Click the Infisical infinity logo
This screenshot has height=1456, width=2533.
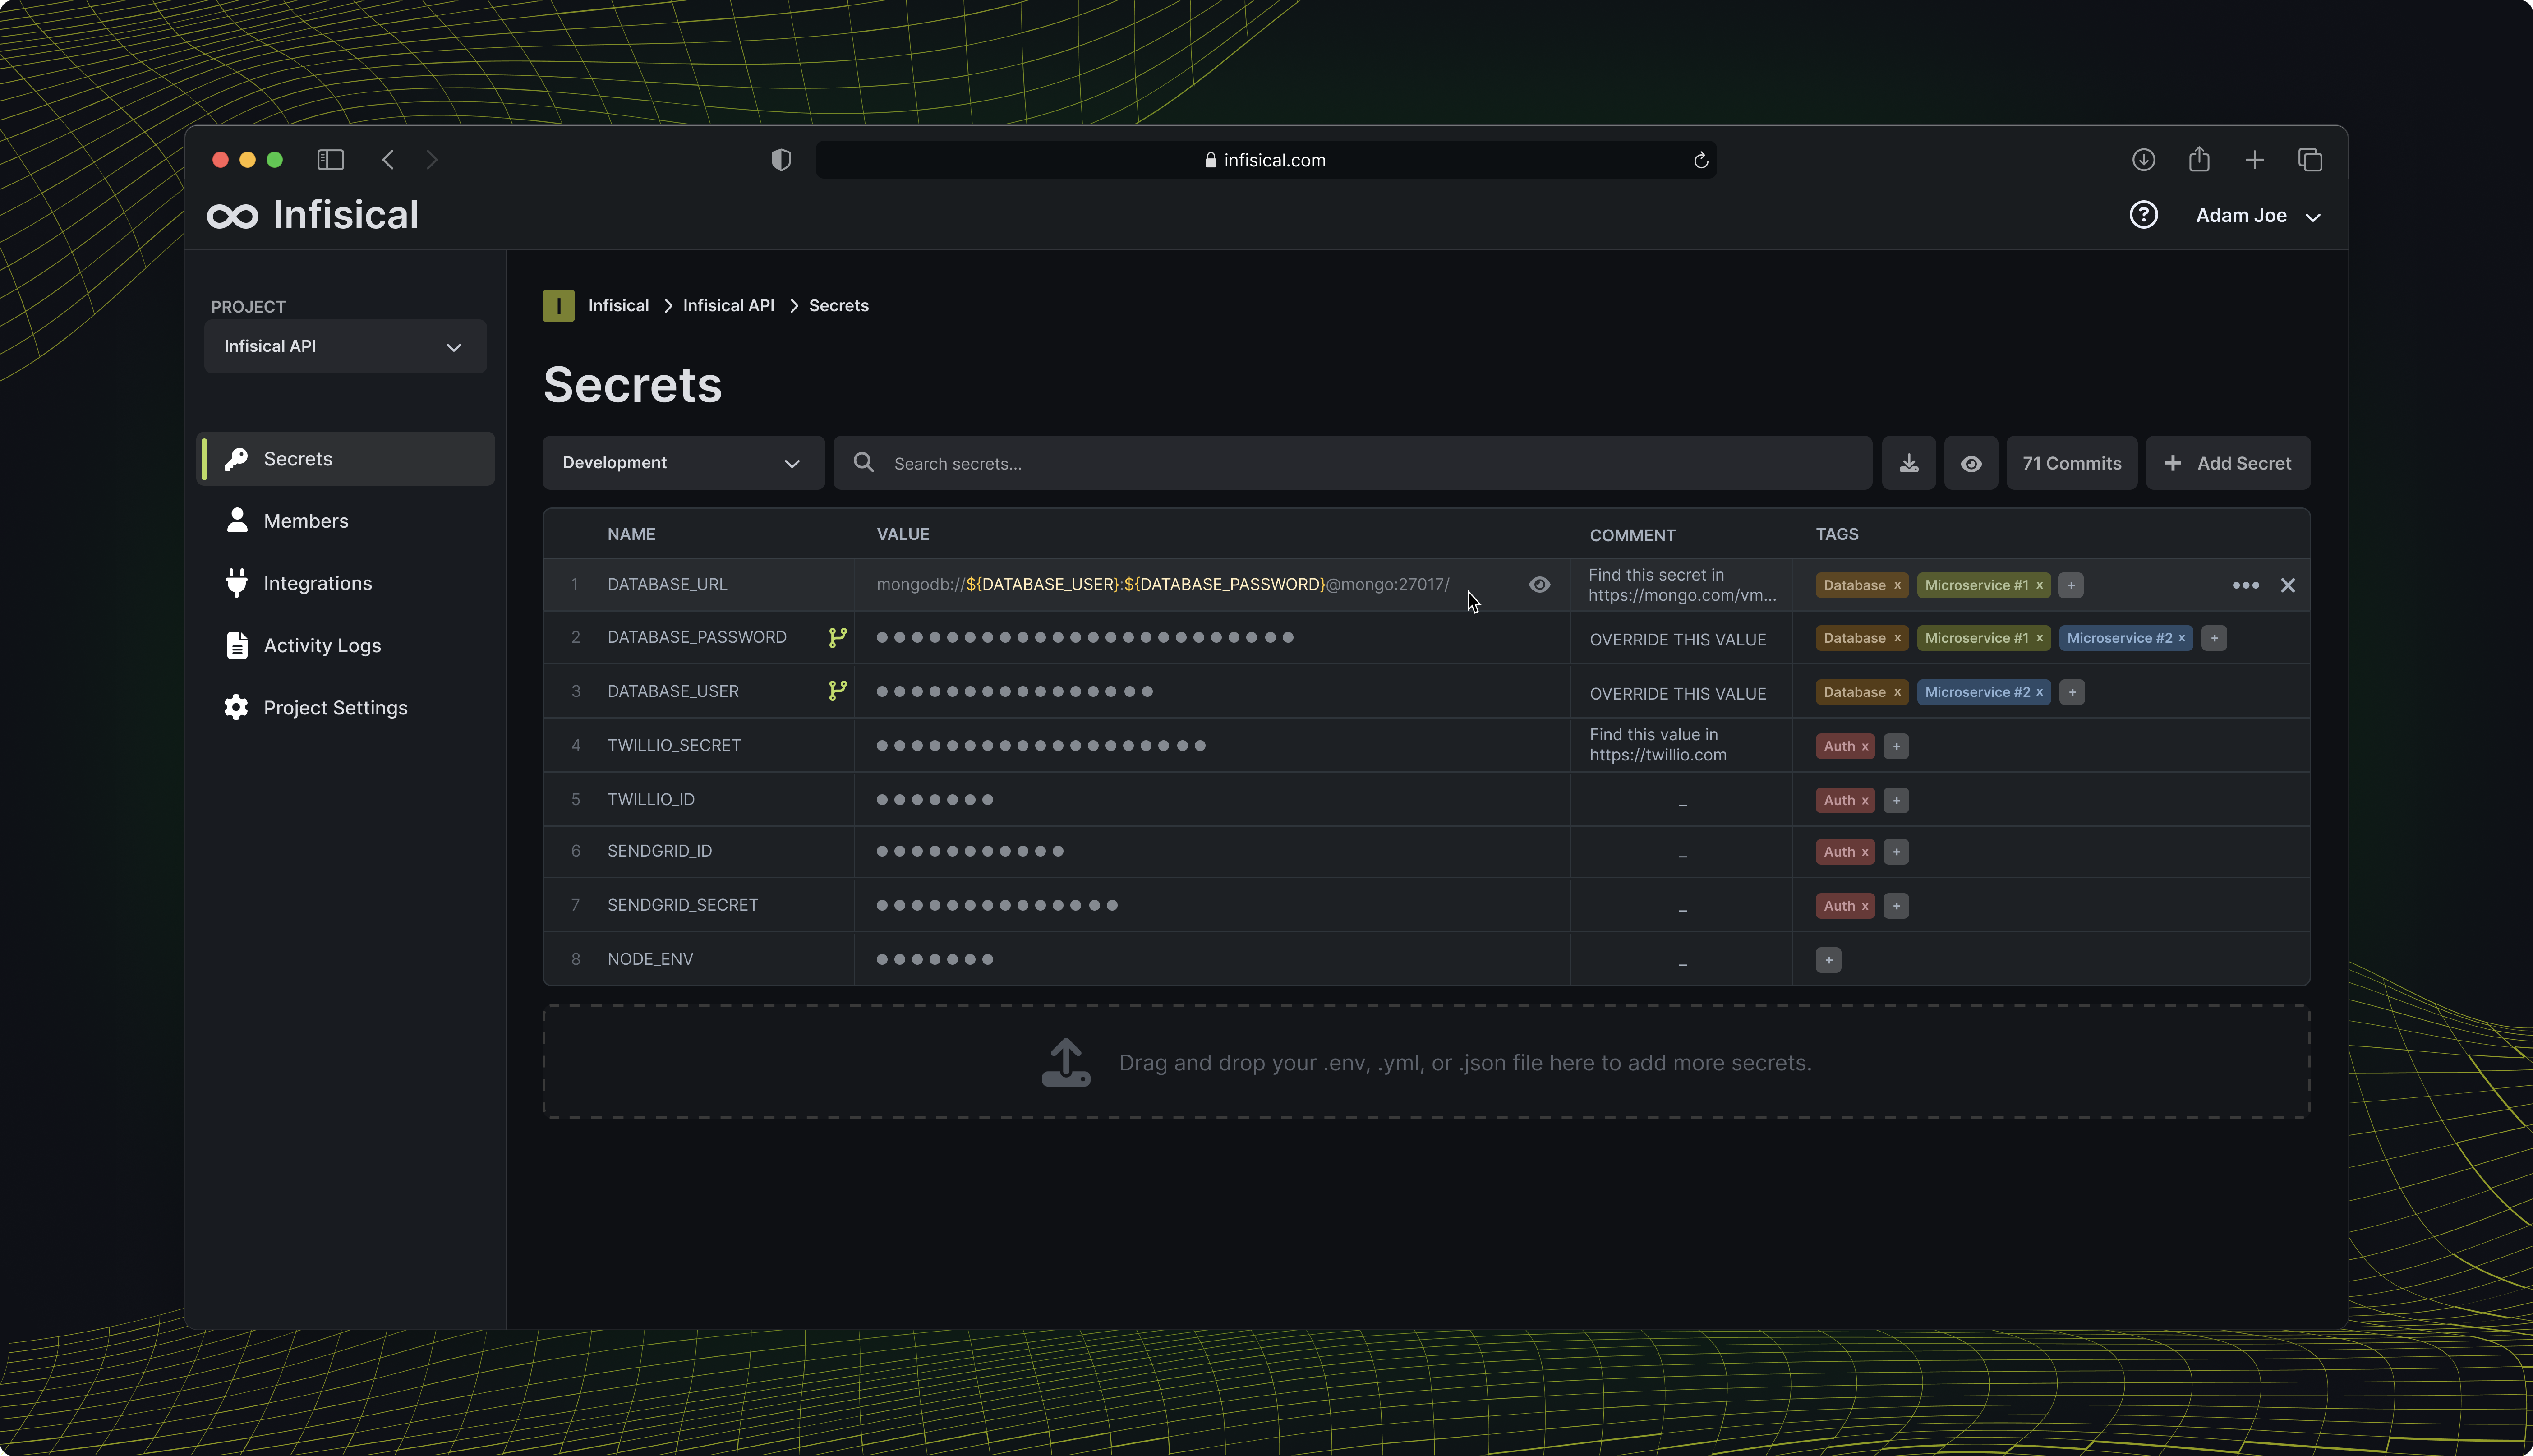click(232, 216)
